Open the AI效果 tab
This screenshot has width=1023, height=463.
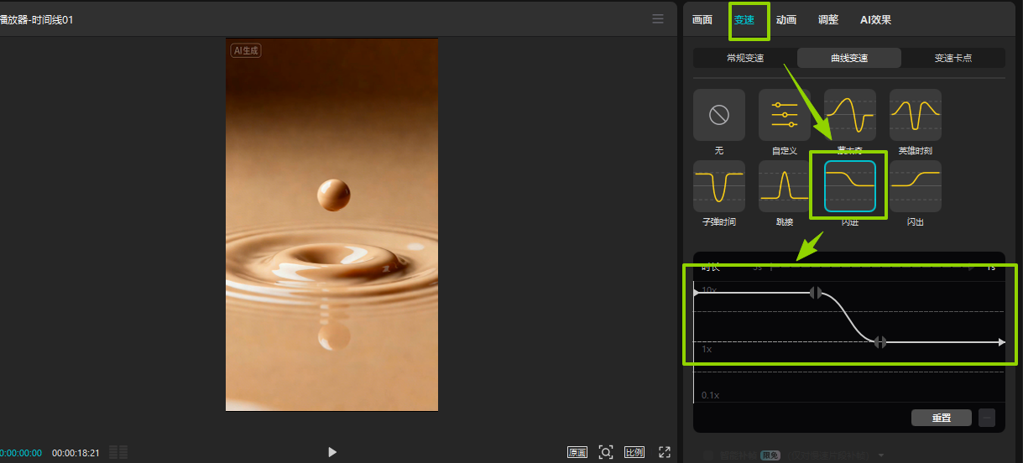point(875,20)
